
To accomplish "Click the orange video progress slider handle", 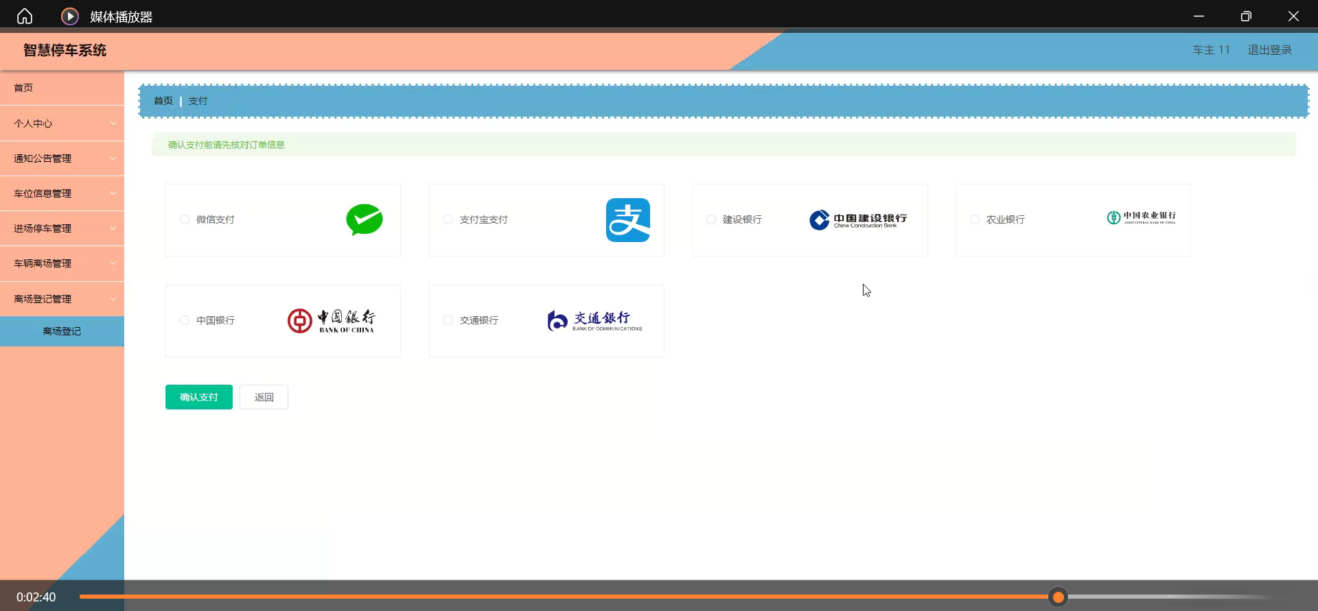I will [1059, 597].
